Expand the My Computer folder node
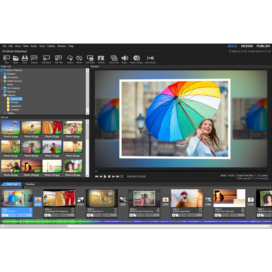This screenshot has height=272, width=272. (2, 88)
